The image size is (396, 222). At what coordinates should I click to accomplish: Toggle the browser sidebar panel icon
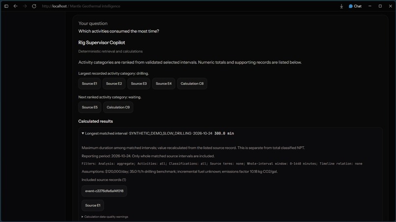(x=6, y=6)
